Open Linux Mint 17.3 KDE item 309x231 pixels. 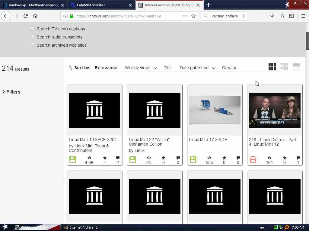click(x=208, y=140)
